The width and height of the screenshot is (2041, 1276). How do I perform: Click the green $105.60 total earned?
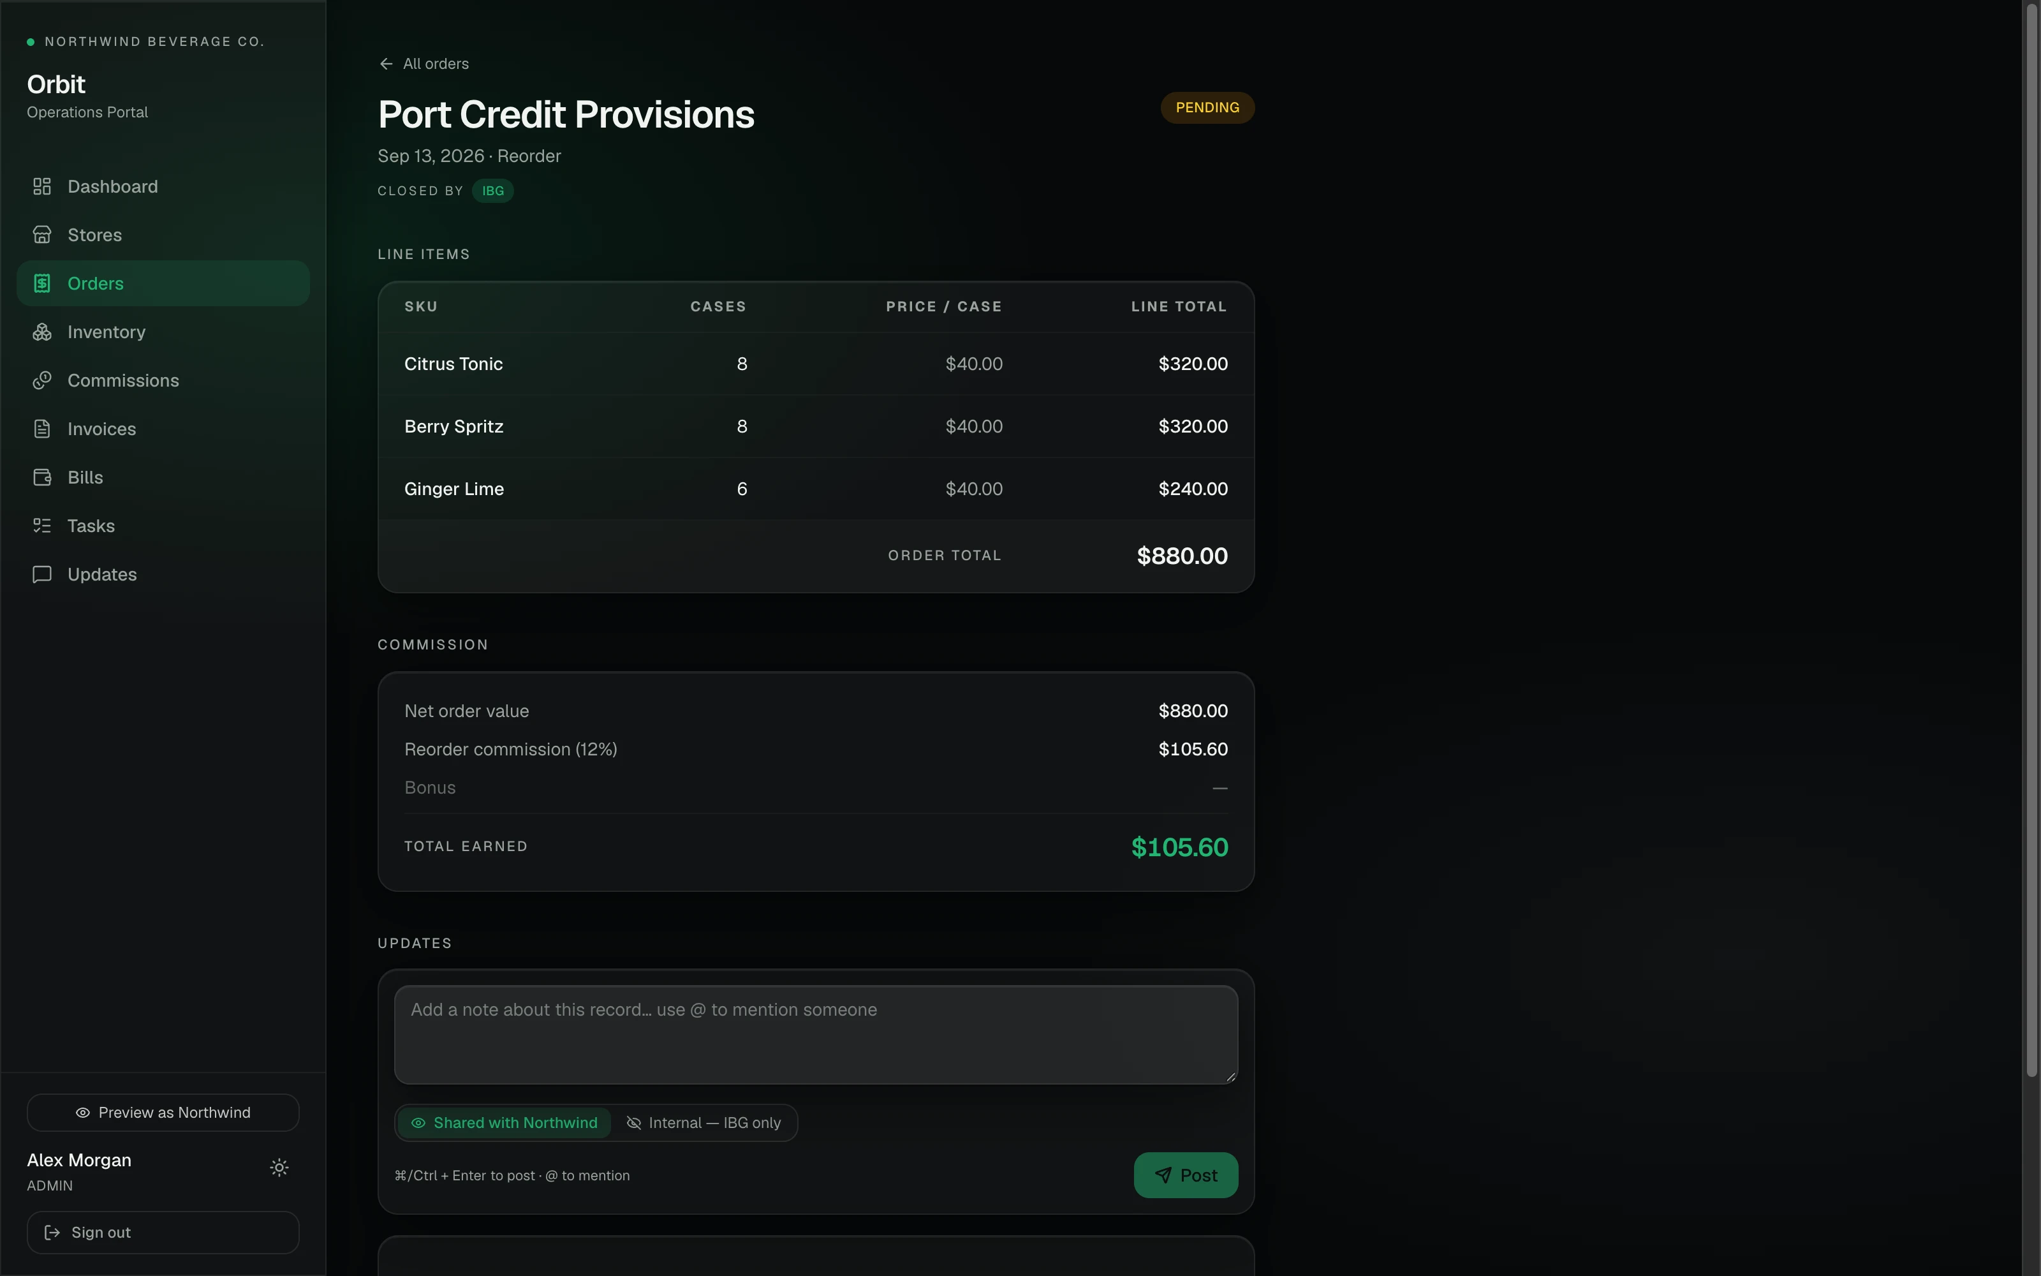pos(1179,847)
